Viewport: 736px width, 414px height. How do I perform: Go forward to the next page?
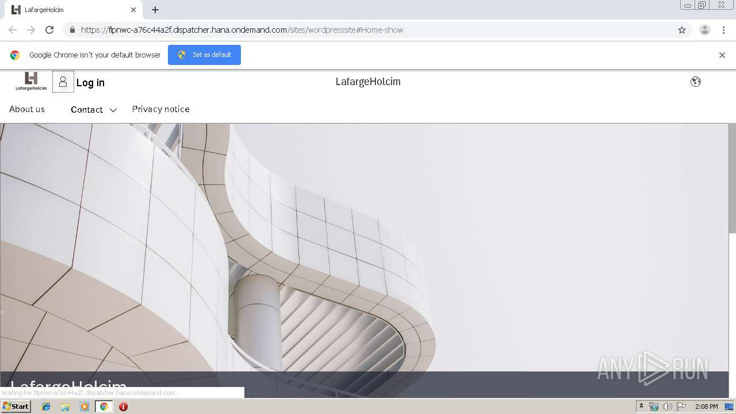coord(31,30)
